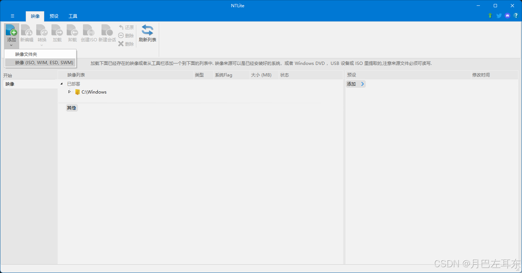Minimize the NTLite window
This screenshot has width=522, height=273.
tap(478, 5)
